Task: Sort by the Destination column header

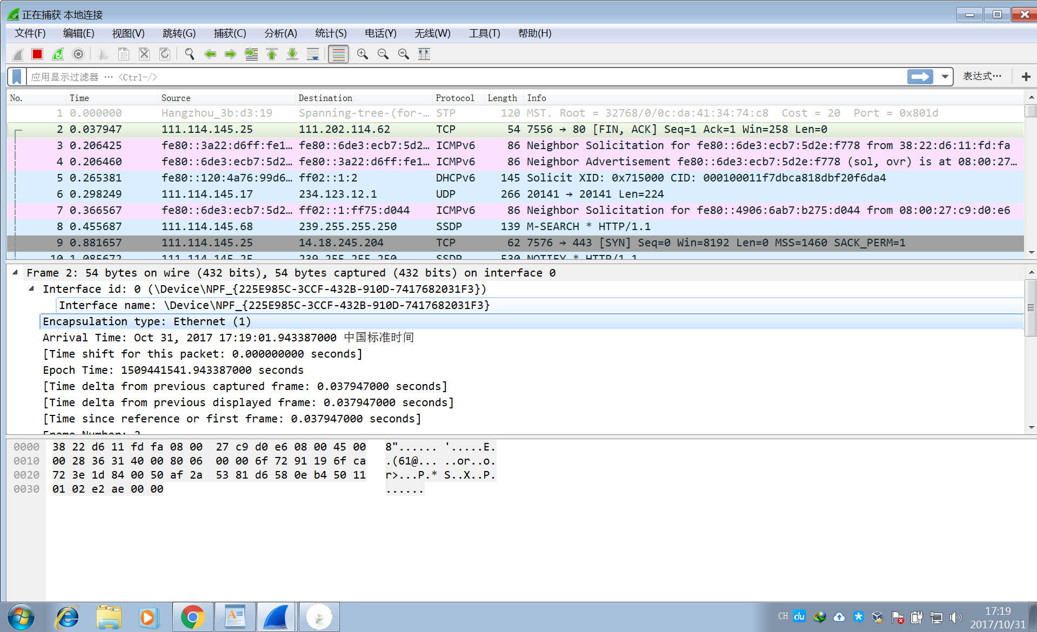Action: pos(364,98)
